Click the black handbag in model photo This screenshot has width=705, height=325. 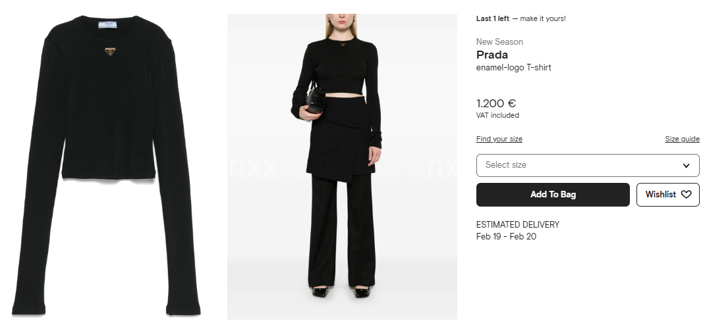click(315, 99)
